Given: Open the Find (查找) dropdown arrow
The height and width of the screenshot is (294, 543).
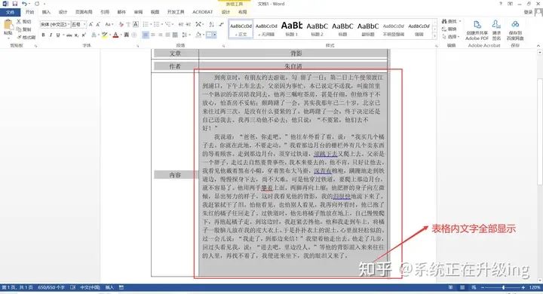Looking at the screenshot, I should (460, 21).
